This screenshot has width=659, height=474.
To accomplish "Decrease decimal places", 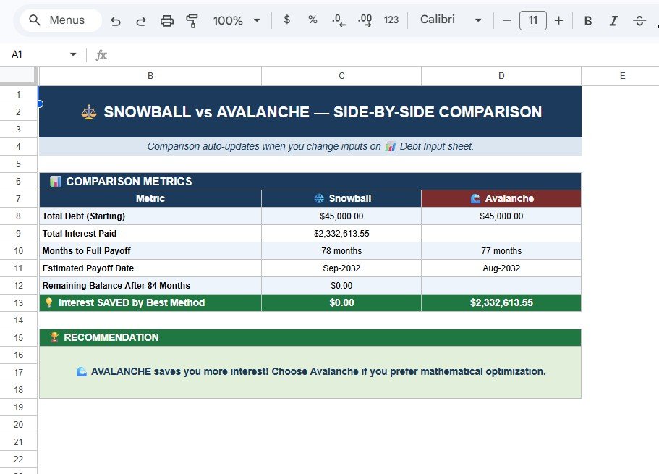I will 338,20.
